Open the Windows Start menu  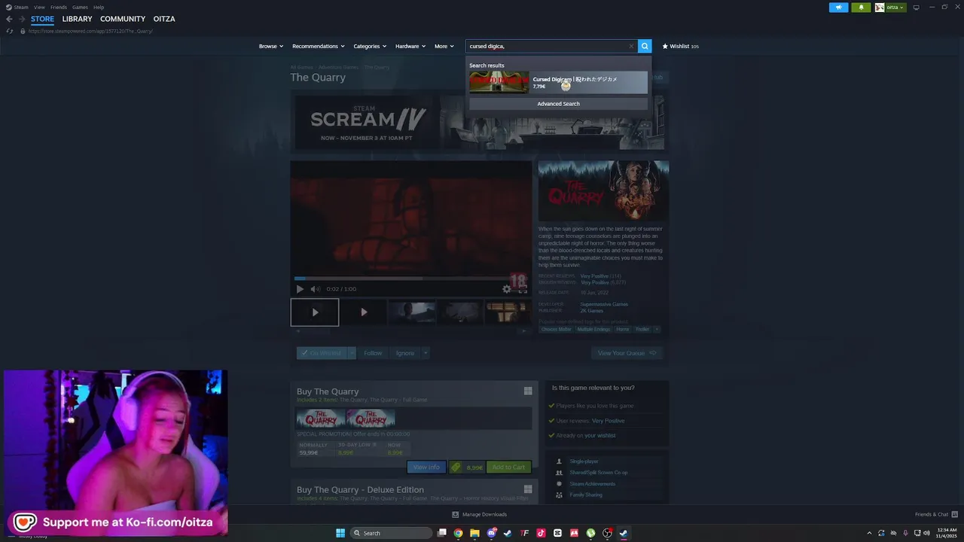[x=340, y=533]
